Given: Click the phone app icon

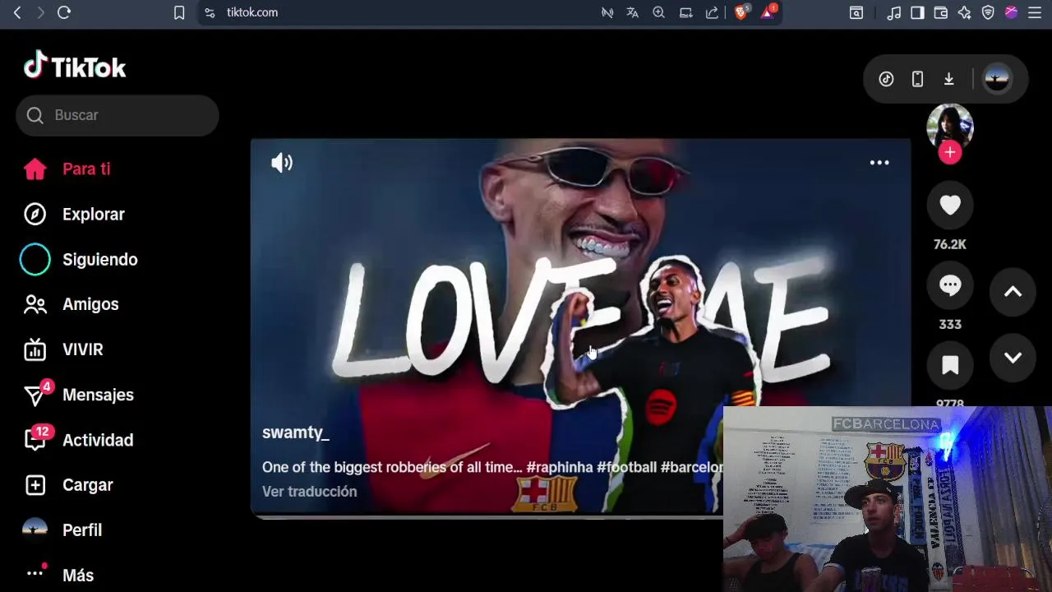Looking at the screenshot, I should point(917,79).
